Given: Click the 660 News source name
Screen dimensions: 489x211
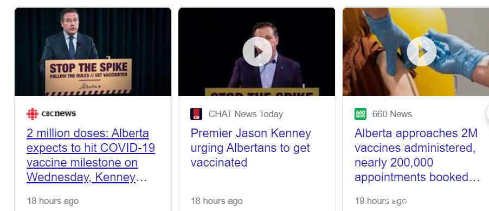Looking at the screenshot, I should coord(392,114).
